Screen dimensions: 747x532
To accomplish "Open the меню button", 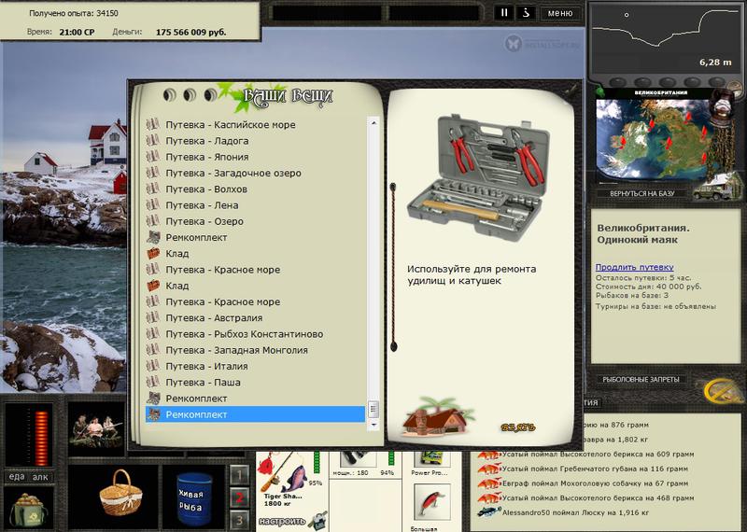I will coord(560,13).
